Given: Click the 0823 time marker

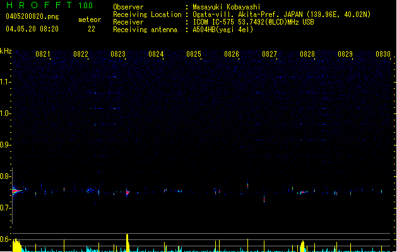Looking at the screenshot, I should 118,54.
